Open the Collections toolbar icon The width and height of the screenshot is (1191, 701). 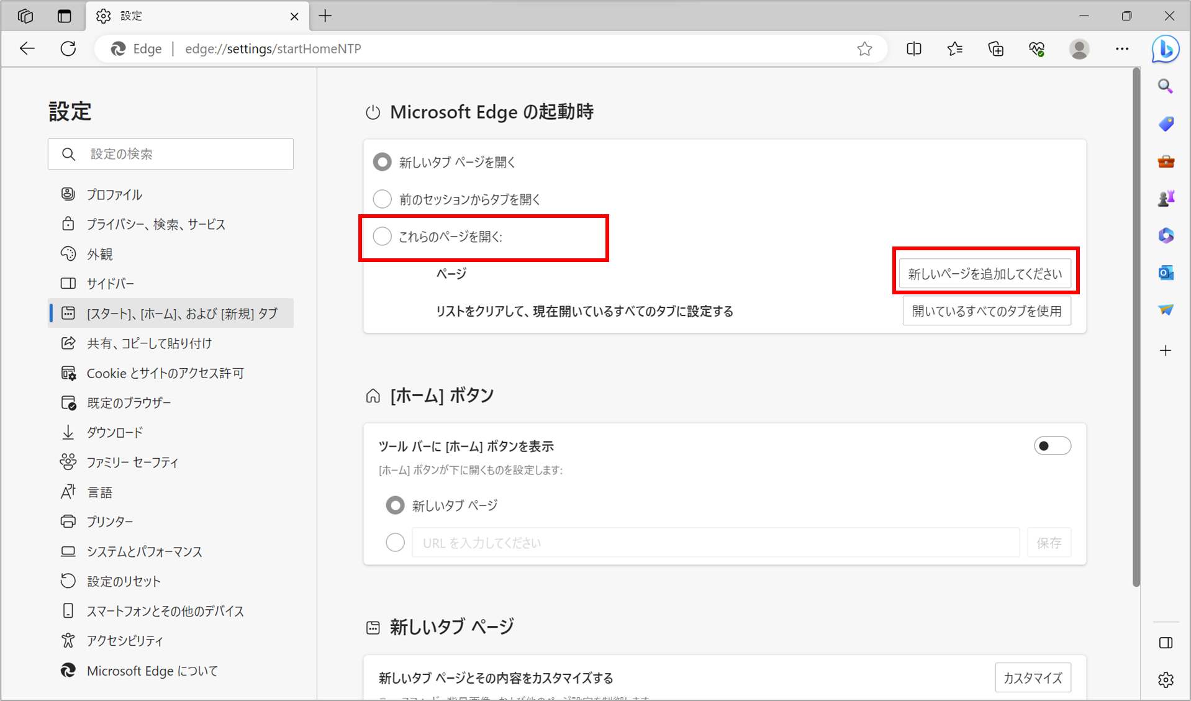996,49
